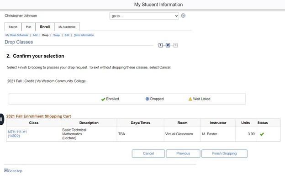Click the Units column header

point(245,123)
